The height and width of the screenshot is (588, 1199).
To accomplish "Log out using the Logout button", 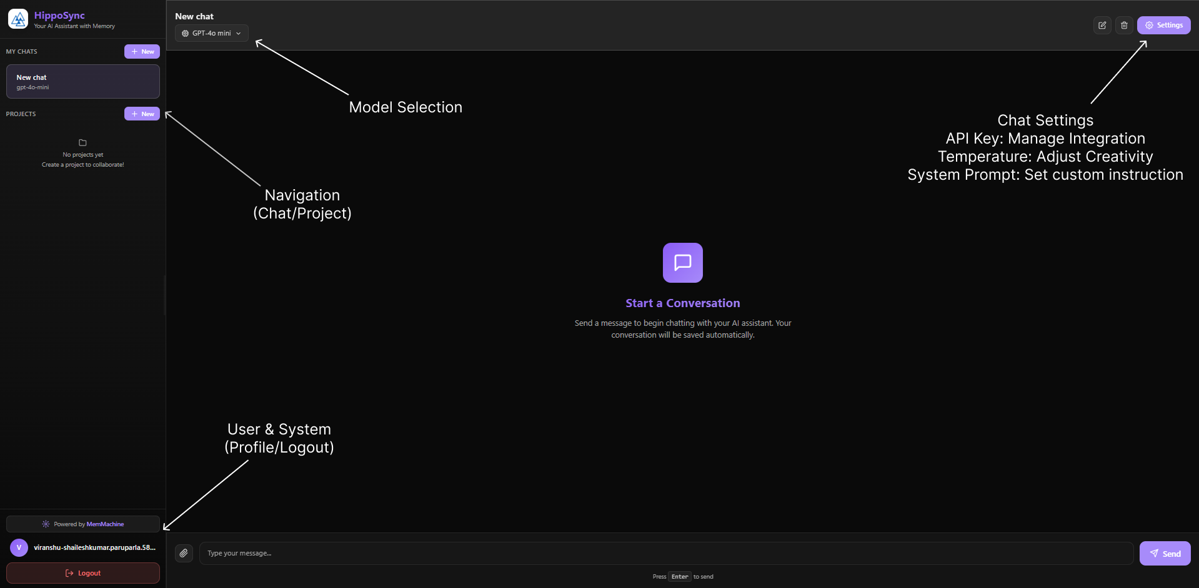I will tap(82, 573).
